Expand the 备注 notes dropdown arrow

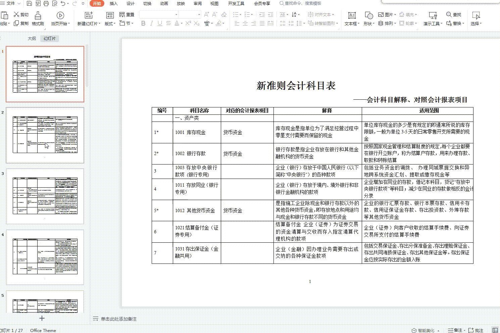(x=465, y=330)
